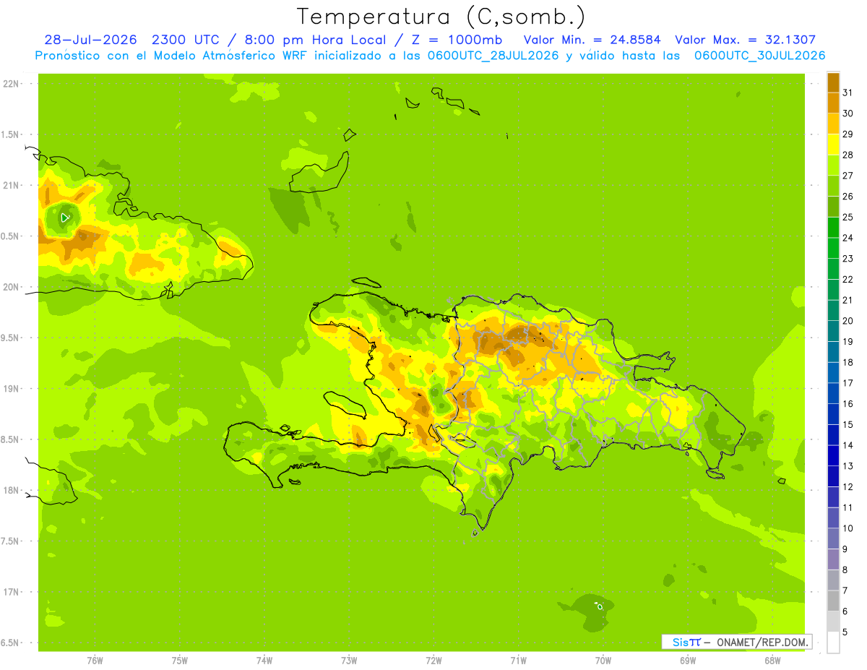Click the "Valor Min. = 24.8584" value
The image size is (867, 670).
click(x=592, y=40)
